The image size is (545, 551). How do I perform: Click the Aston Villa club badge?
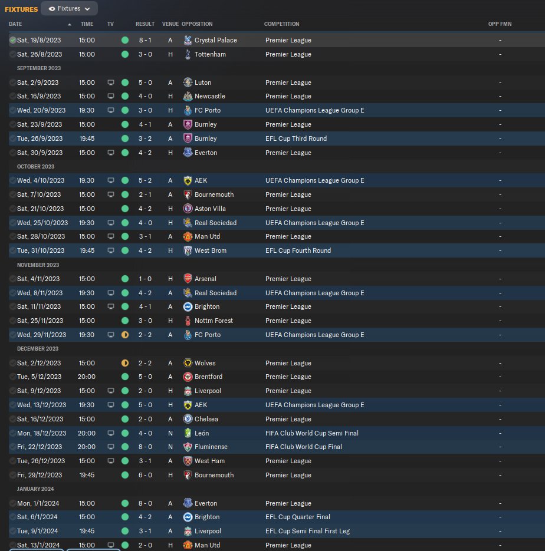(x=188, y=209)
